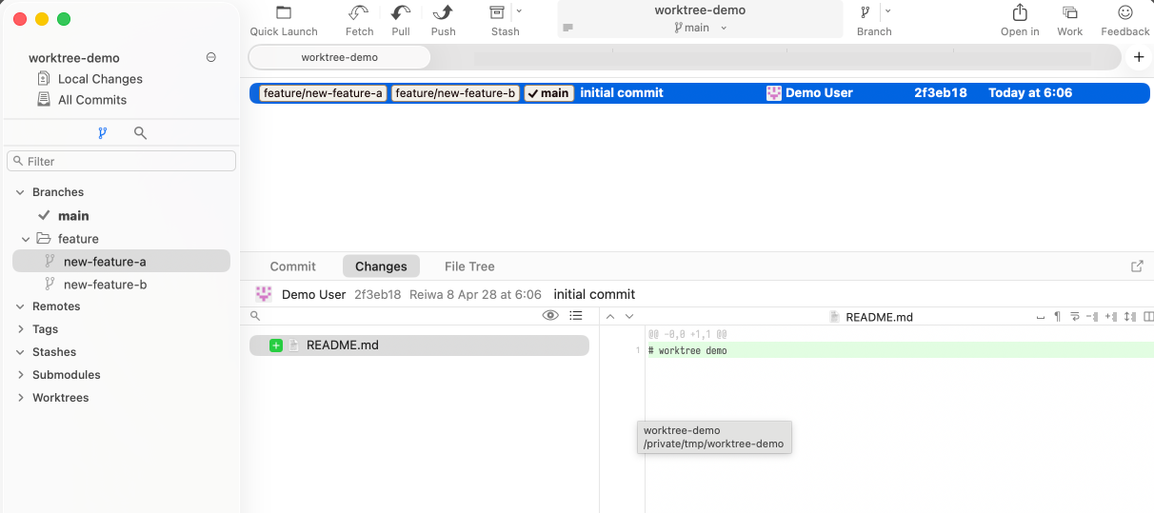Expand the Submodules section
Viewport: 1154px width, 513px height.
point(20,375)
